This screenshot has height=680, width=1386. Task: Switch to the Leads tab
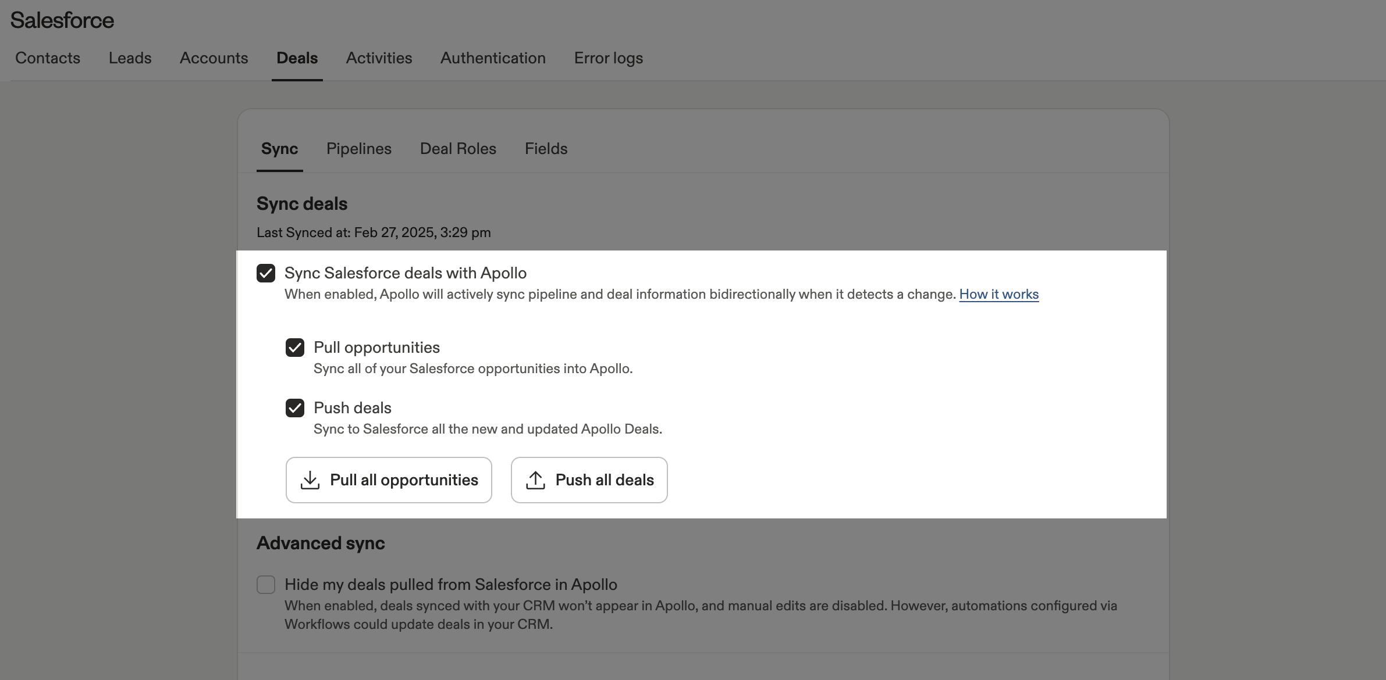[x=130, y=58]
